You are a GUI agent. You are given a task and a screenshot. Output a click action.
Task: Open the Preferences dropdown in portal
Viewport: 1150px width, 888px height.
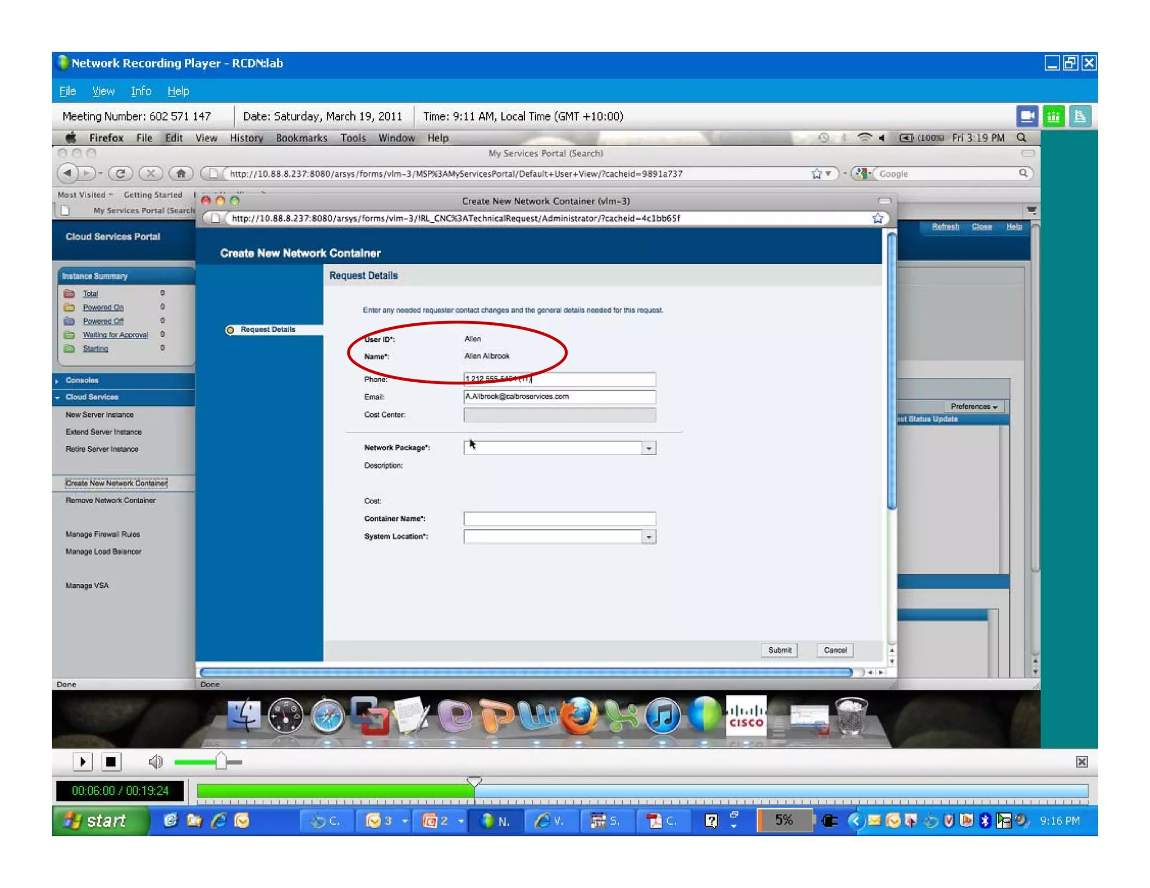(974, 406)
